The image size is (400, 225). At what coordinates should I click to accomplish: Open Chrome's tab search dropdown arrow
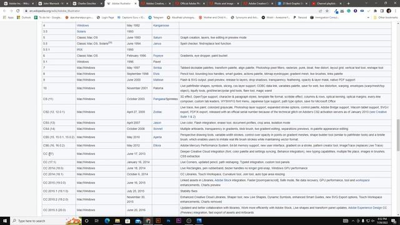[x=366, y=4]
